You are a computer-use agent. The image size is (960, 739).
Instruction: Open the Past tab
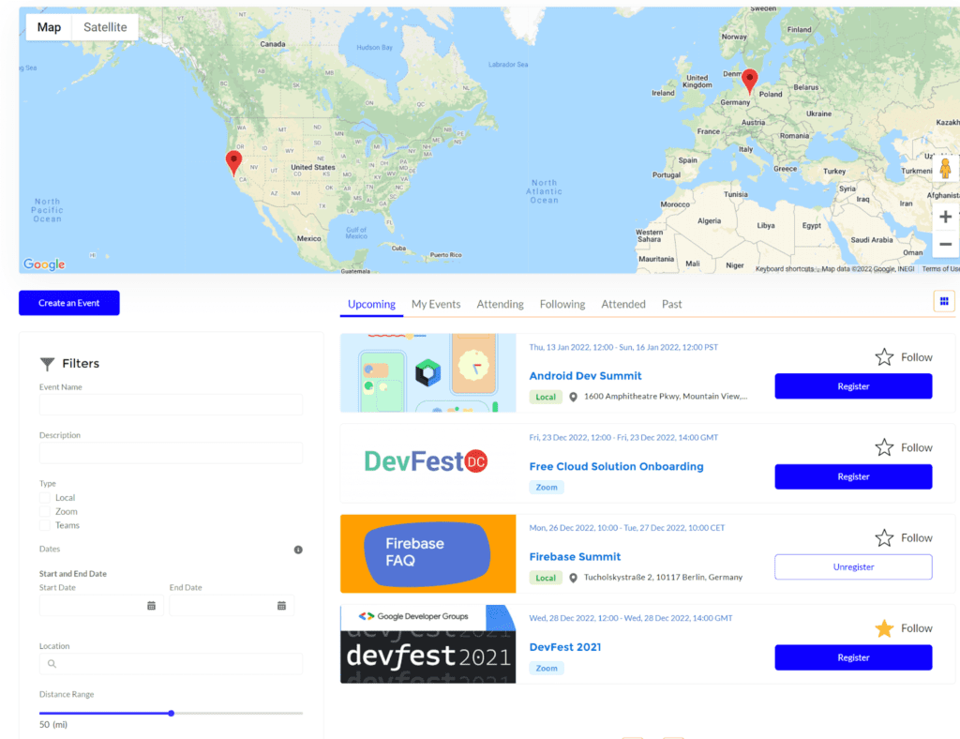coord(671,304)
